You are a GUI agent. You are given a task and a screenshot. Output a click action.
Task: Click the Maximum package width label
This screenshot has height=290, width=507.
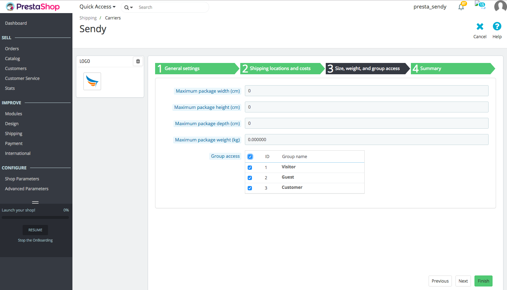208,91
